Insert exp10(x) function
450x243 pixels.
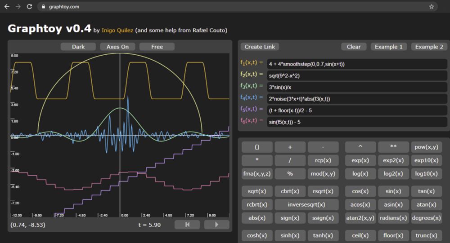tap(427, 160)
